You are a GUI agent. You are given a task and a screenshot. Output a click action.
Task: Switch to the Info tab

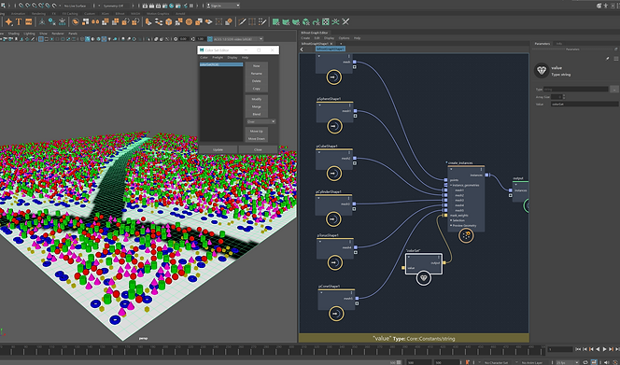[x=559, y=44]
